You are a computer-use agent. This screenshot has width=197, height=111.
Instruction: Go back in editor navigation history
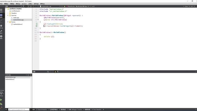[34, 6]
